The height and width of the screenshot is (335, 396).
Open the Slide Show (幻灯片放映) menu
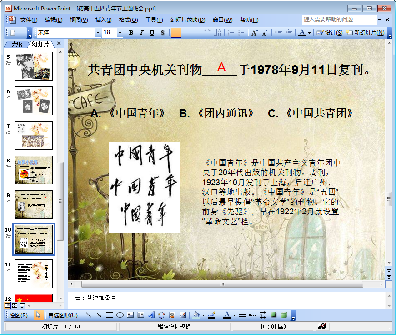188,20
